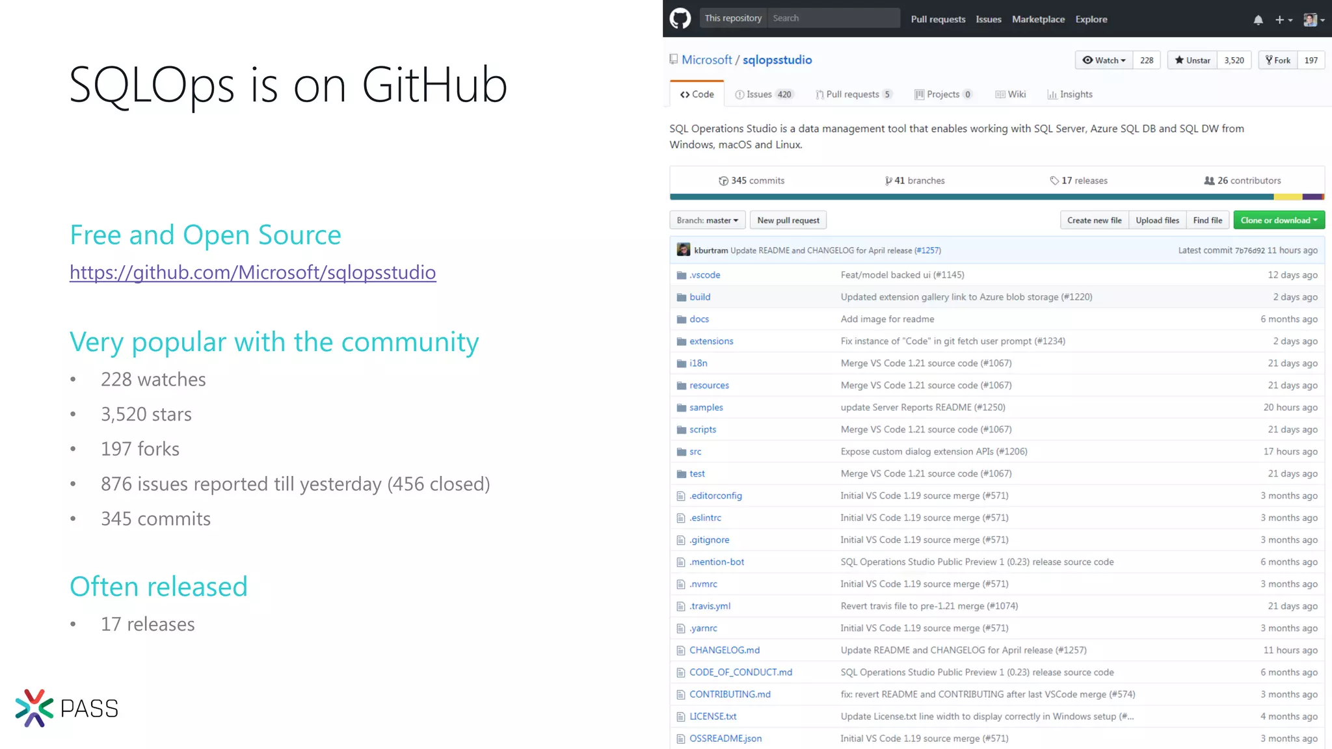The height and width of the screenshot is (749, 1332).
Task: Open the OSSREADME.json file
Action: click(x=726, y=739)
